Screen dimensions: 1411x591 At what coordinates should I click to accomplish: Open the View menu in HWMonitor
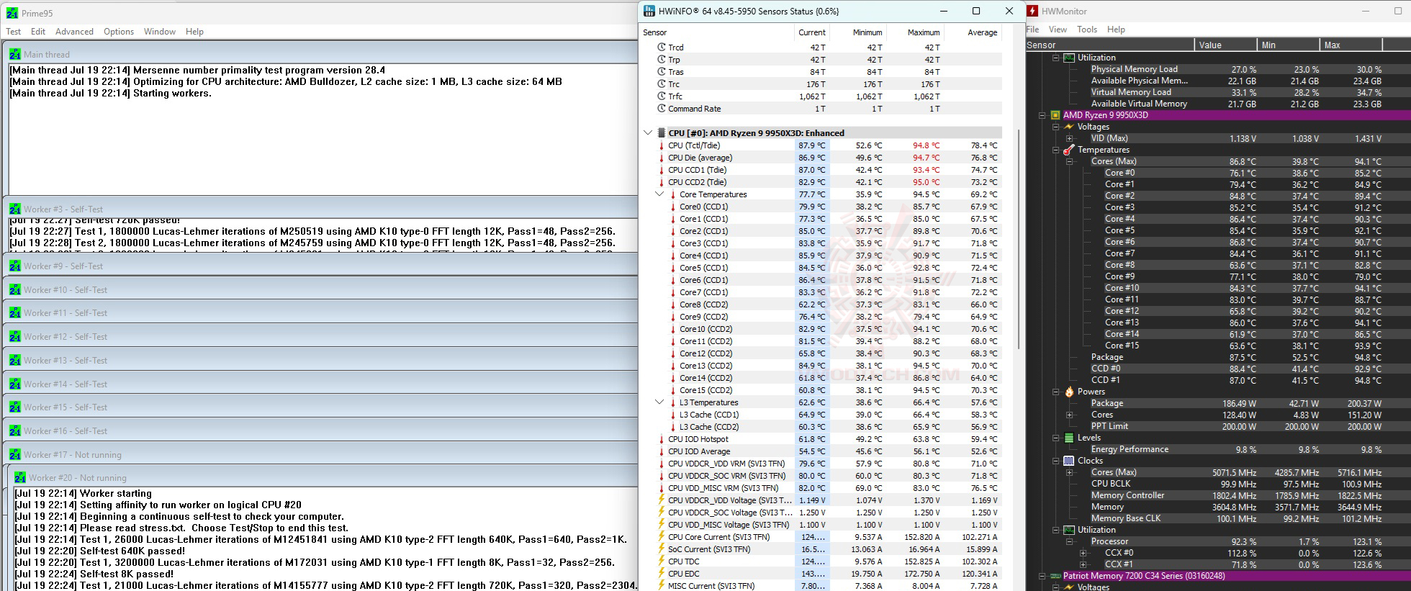tap(1058, 30)
